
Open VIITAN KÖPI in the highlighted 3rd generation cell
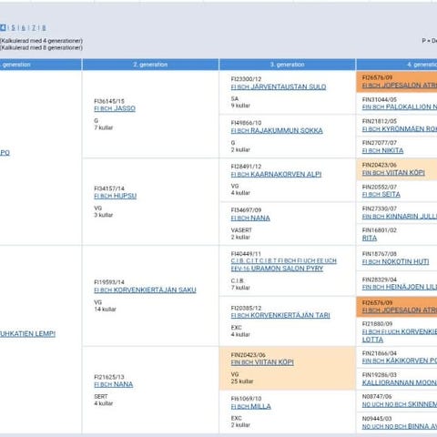pyautogui.click(x=262, y=362)
